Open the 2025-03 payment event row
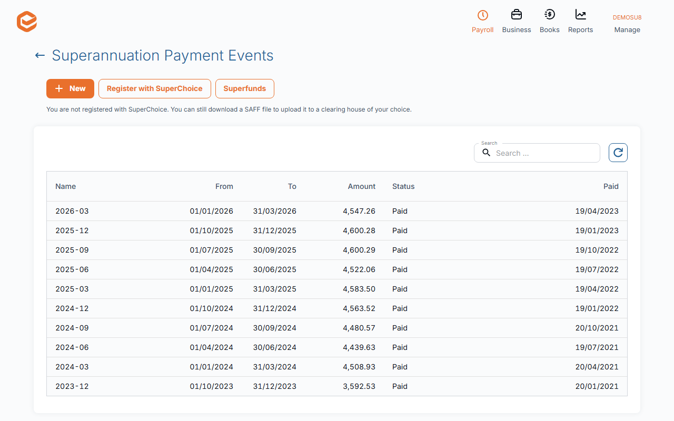This screenshot has width=674, height=421. pos(337,289)
